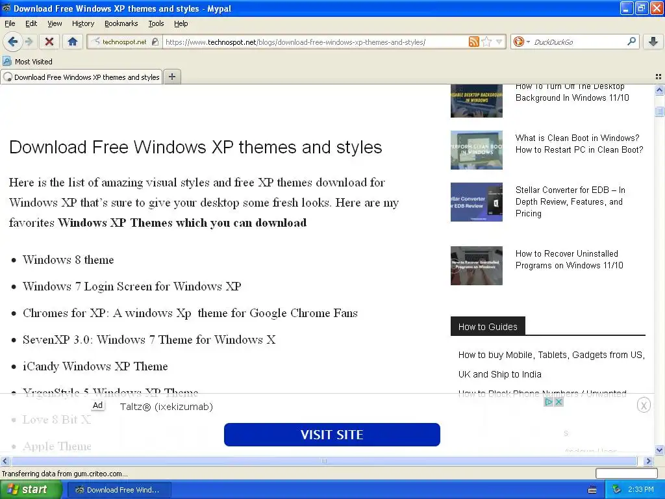
Task: Open the Home page icon
Action: [73, 42]
